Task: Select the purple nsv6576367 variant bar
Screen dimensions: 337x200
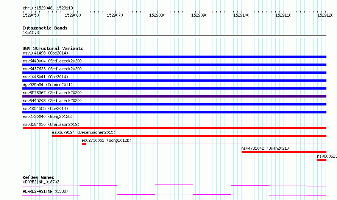Action: coord(174,96)
